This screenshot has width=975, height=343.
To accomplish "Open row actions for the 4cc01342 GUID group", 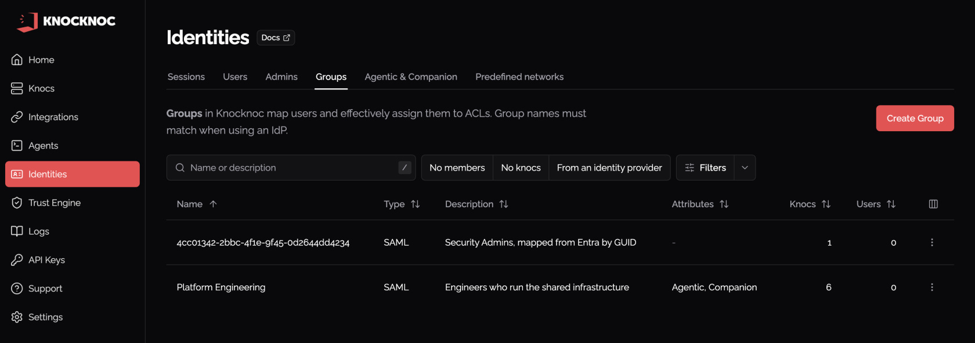I will (x=932, y=243).
